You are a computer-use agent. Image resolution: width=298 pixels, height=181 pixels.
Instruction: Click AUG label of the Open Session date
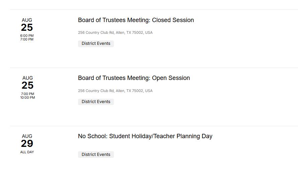click(27, 78)
